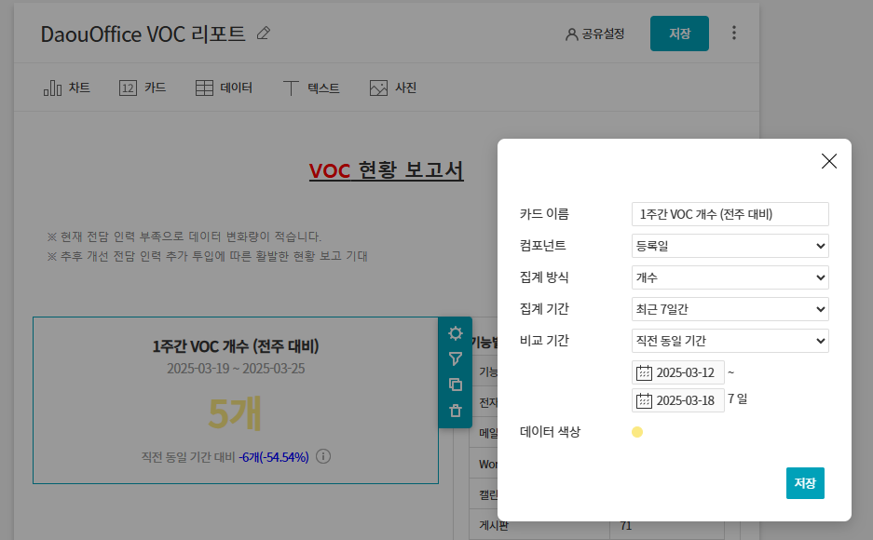Add a 차트 from the toolbar
Image resolution: width=873 pixels, height=540 pixels.
(x=67, y=88)
